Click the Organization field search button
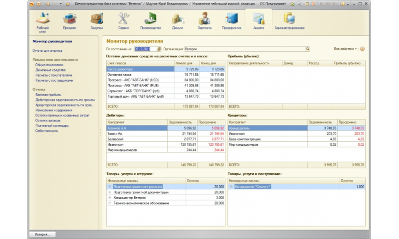The image size is (399, 239). (308, 49)
